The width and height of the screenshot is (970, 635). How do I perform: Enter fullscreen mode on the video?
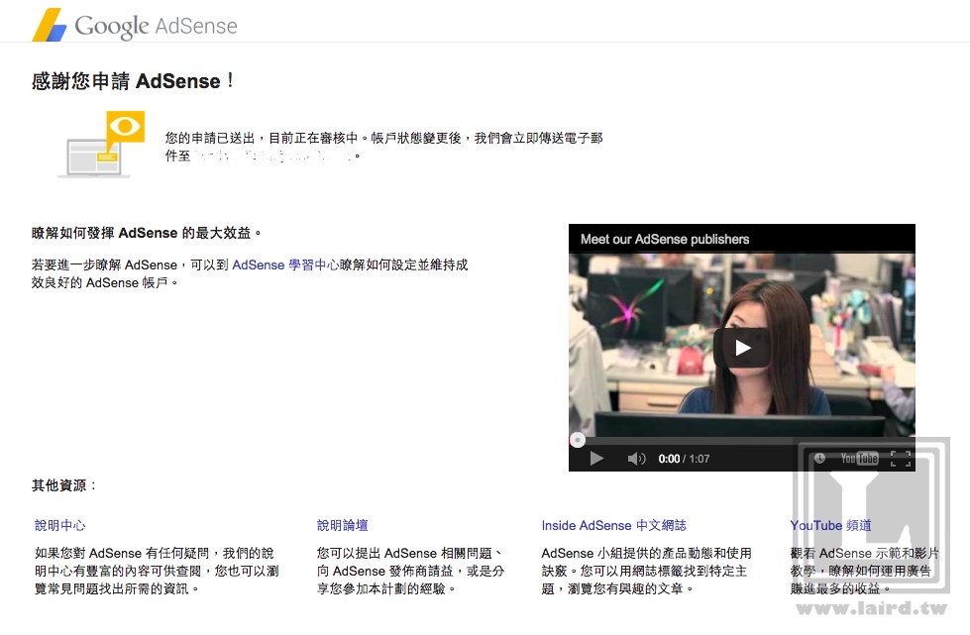[x=901, y=458]
